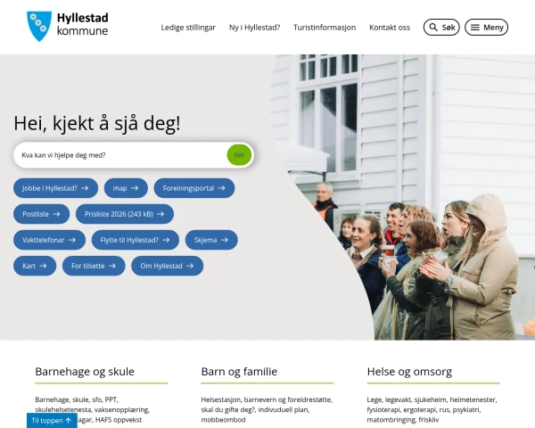
Task: Download Prisliste 2026 (243 kB)
Action: pos(125,214)
